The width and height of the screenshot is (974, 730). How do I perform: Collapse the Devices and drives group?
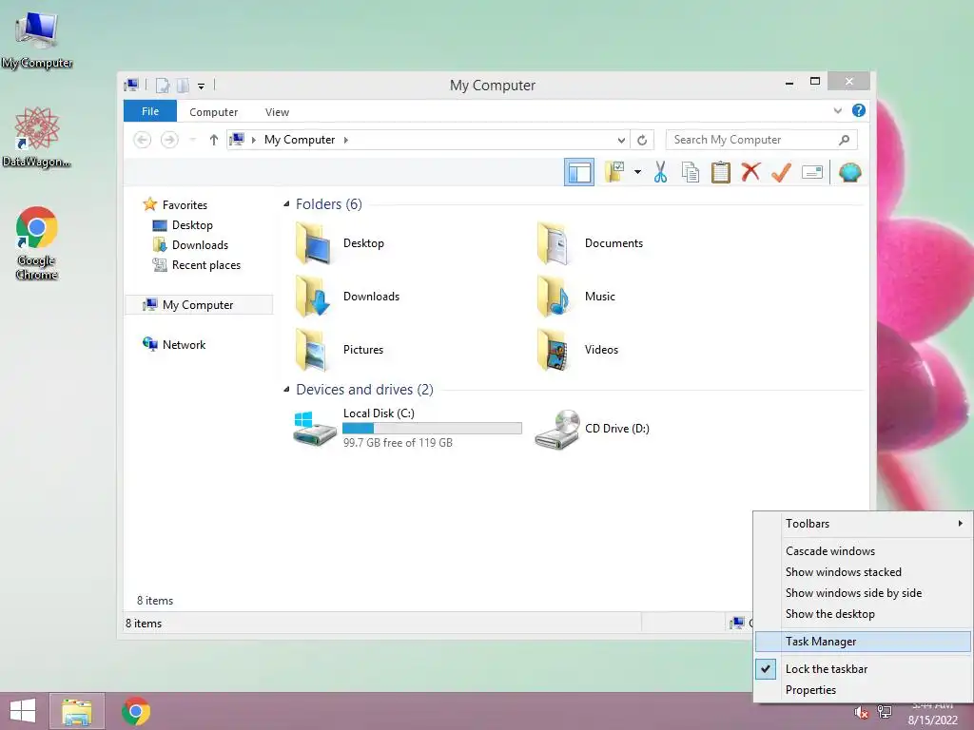(x=286, y=389)
